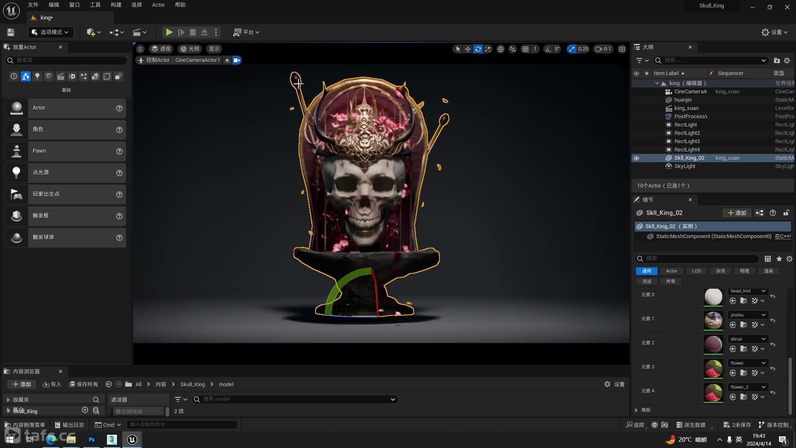Image resolution: width=796 pixels, height=448 pixels.
Task: Open the 设置 settings dropdown top right
Action: 775,32
